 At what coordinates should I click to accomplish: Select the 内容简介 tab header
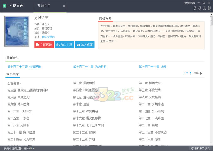coord(106,18)
